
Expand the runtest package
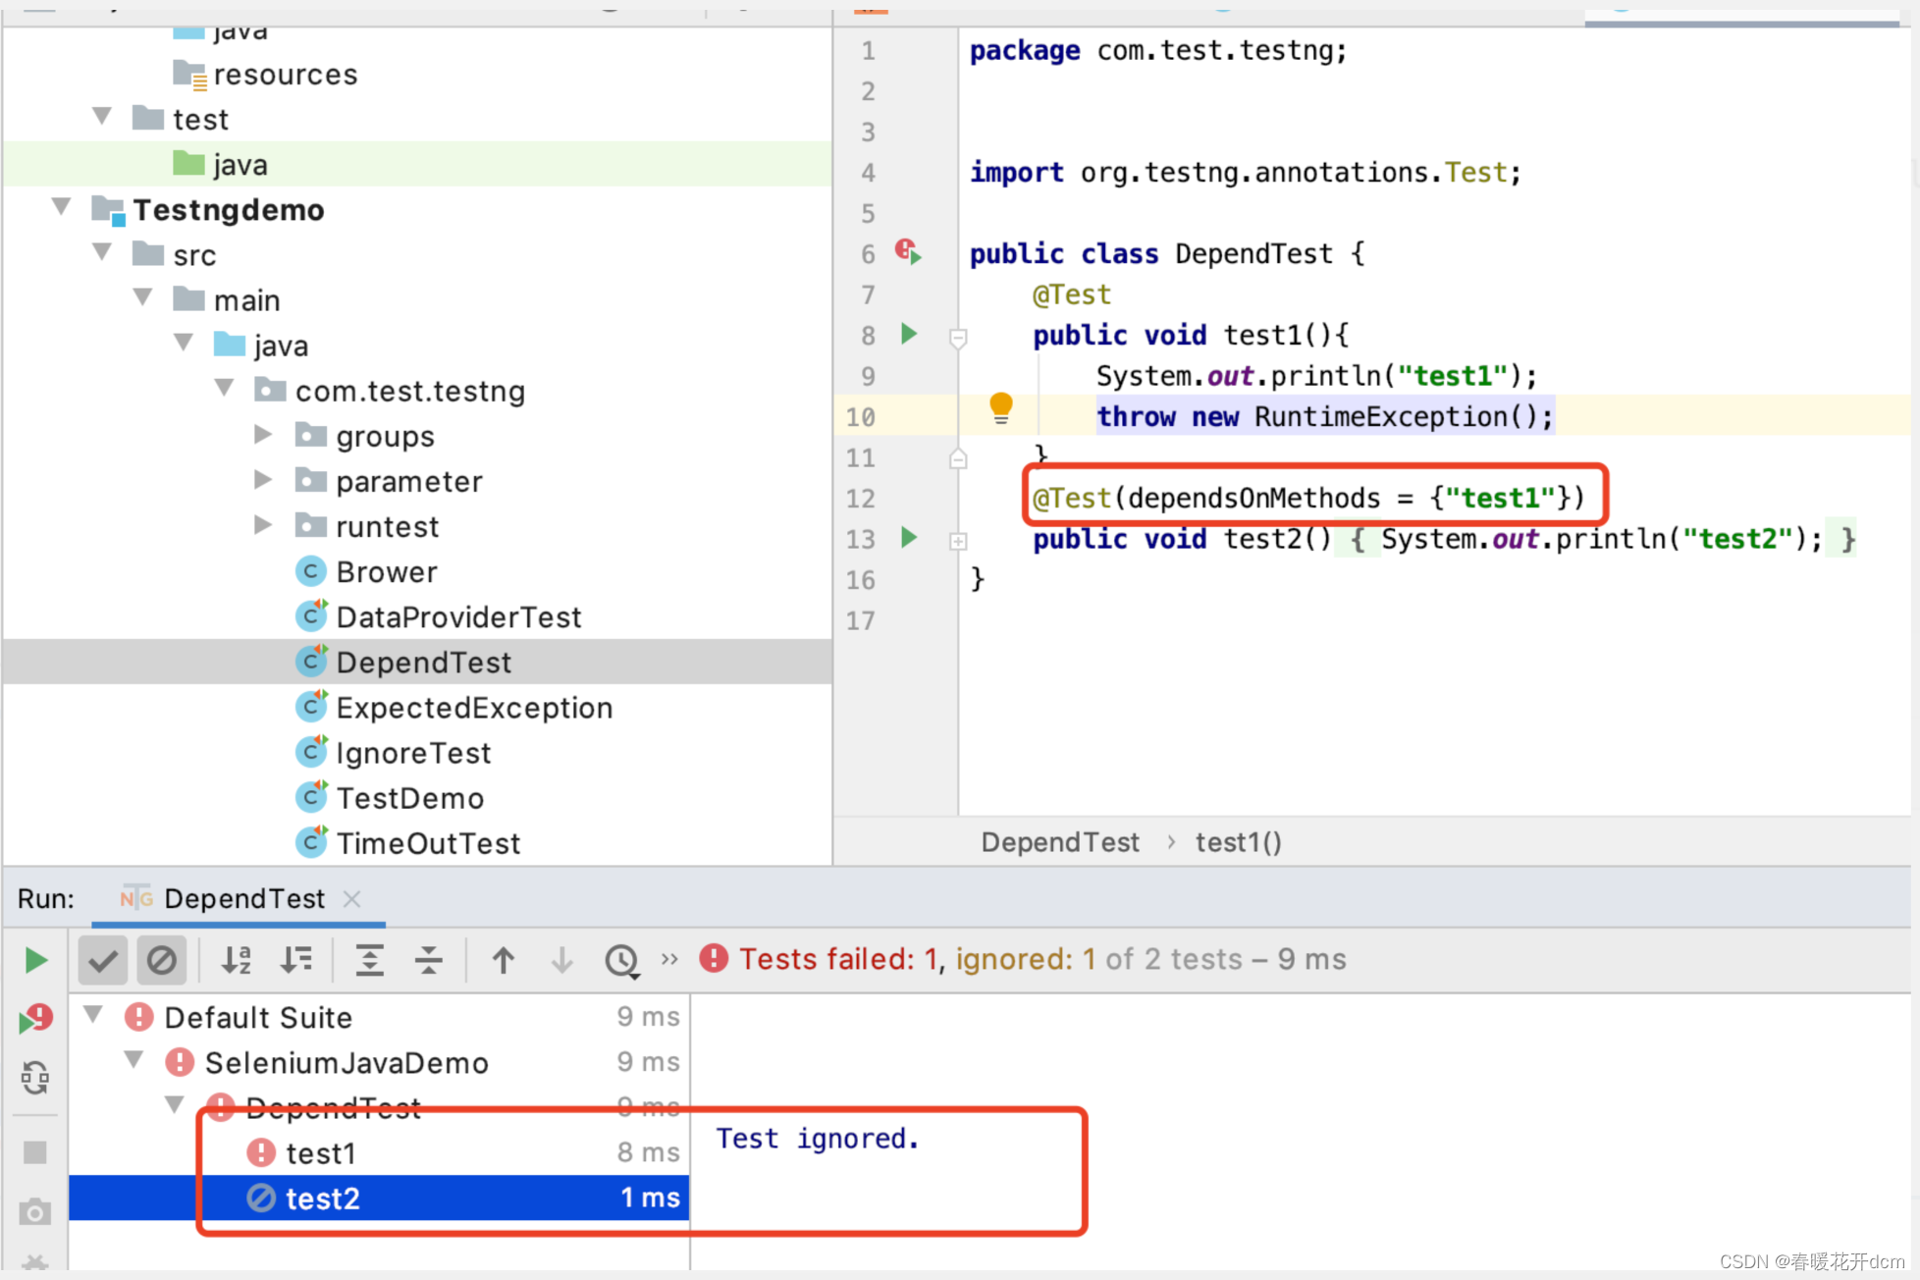[x=262, y=524]
